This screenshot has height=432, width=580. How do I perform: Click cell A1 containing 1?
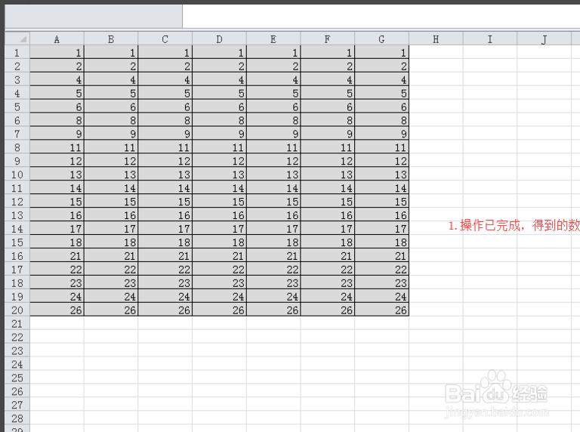point(57,52)
